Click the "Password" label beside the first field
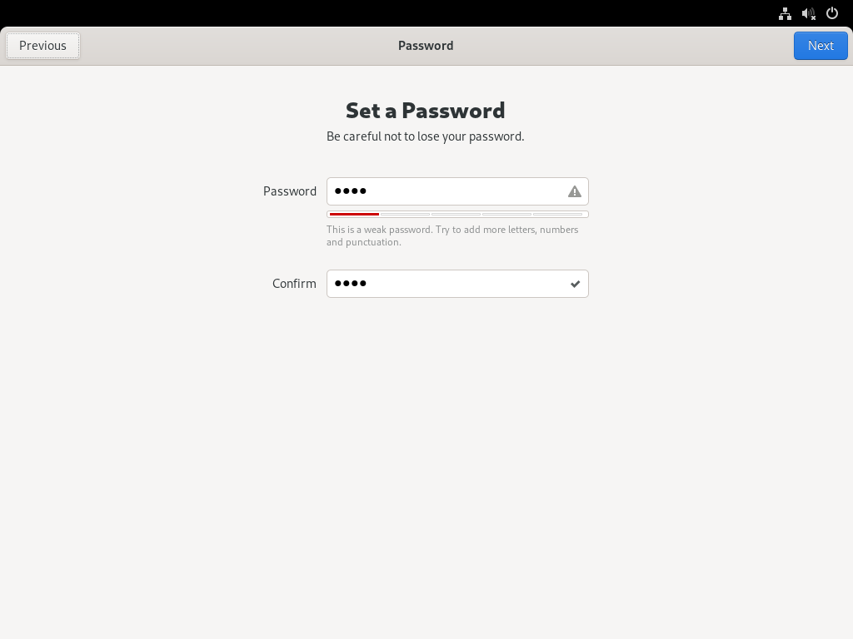853x639 pixels. point(290,191)
